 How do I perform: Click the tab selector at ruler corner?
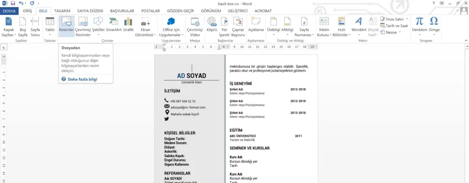pyautogui.click(x=4, y=47)
